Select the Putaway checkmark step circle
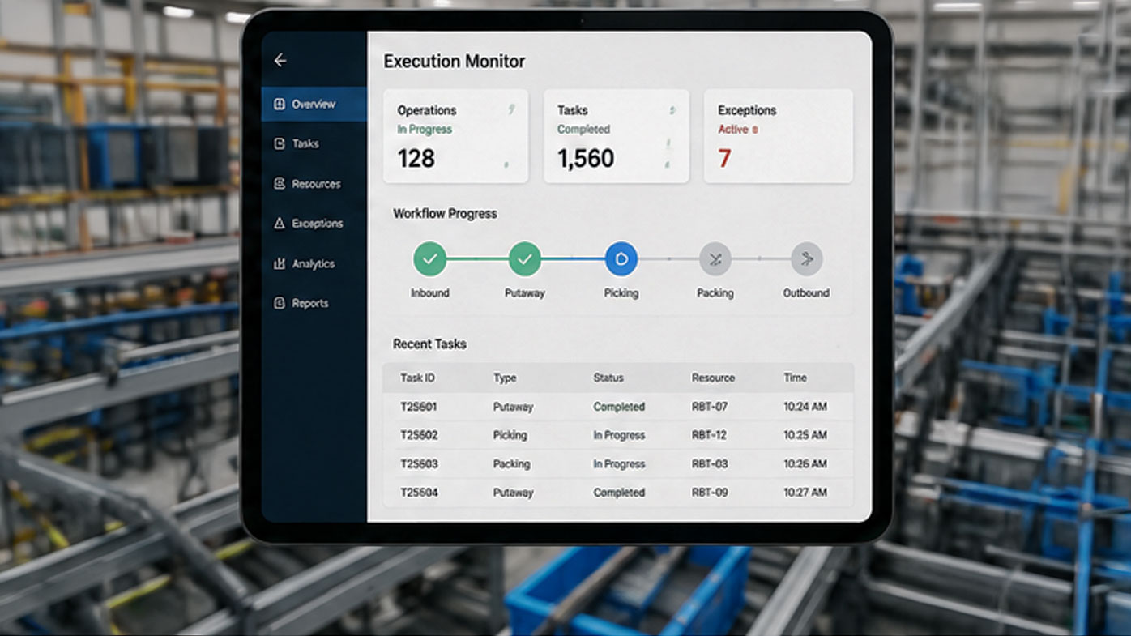 (x=525, y=259)
